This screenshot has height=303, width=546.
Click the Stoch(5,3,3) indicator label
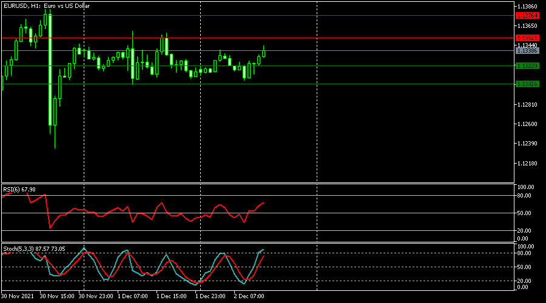tap(34, 249)
